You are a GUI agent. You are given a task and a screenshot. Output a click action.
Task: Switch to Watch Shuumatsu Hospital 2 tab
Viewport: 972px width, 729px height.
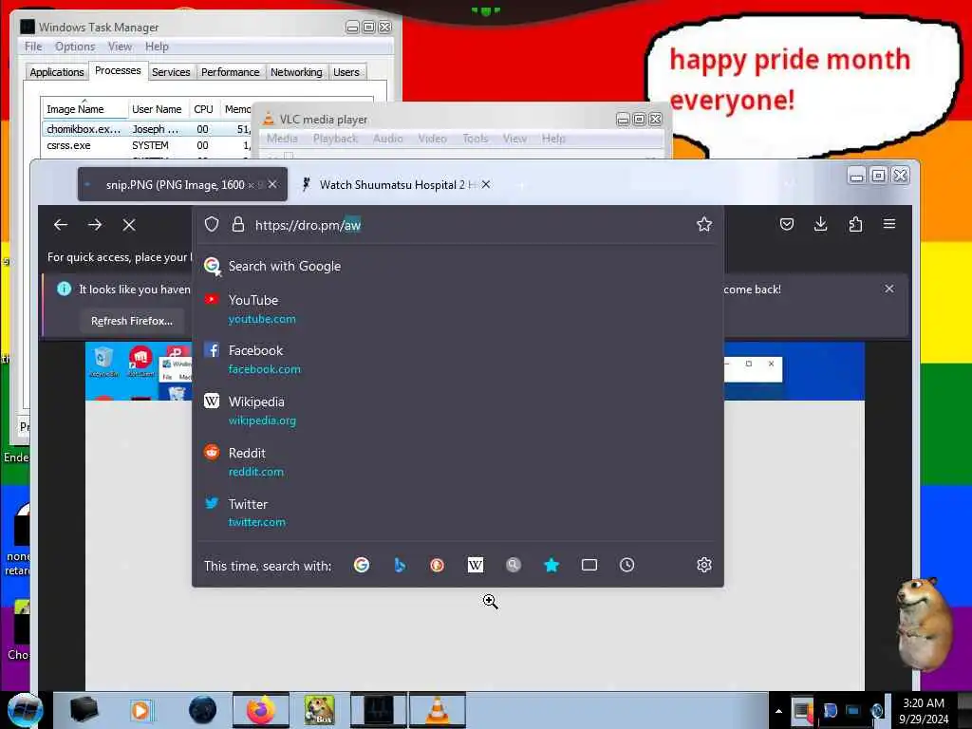tap(396, 185)
